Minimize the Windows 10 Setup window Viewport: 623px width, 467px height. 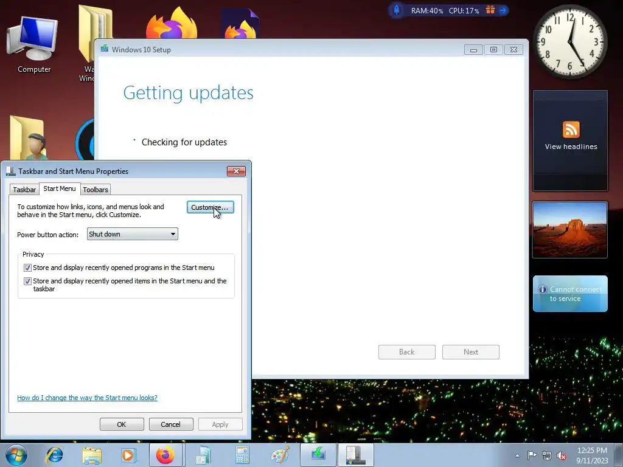473,50
